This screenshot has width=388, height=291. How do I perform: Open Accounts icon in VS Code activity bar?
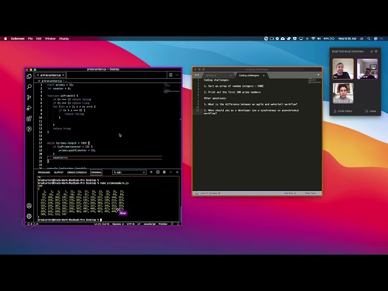[29, 206]
